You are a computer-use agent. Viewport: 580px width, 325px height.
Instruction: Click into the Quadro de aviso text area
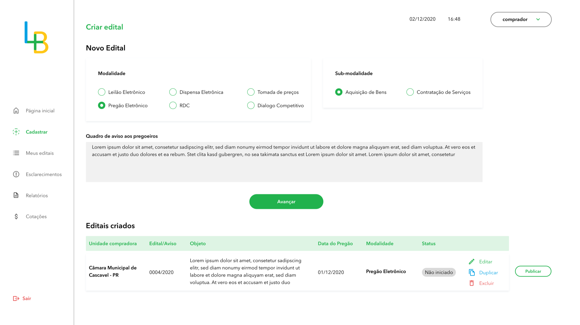tap(284, 162)
